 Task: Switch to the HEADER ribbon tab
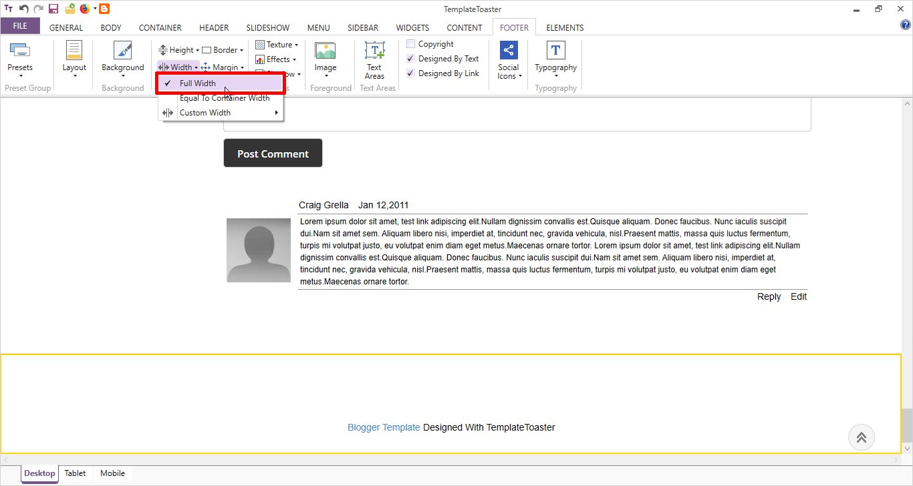(x=214, y=27)
